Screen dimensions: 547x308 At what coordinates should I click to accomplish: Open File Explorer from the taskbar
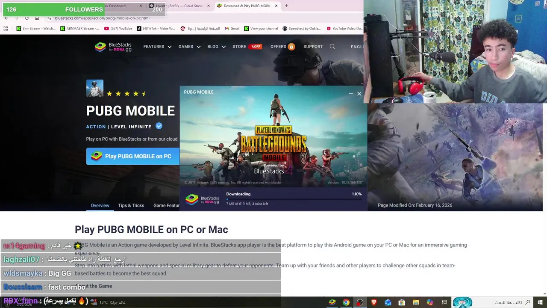tap(415, 302)
